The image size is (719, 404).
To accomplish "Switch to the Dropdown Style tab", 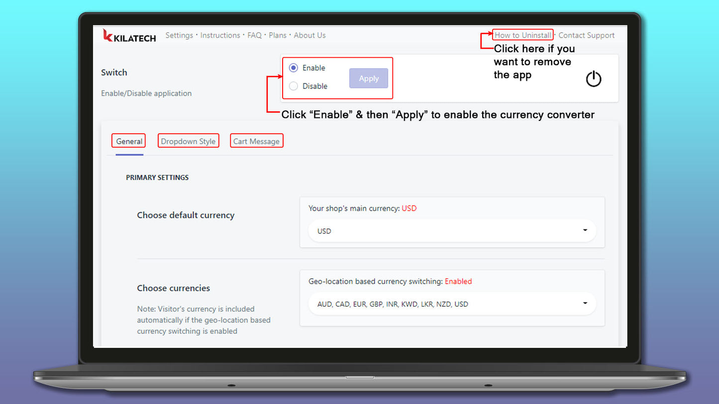I will point(188,142).
